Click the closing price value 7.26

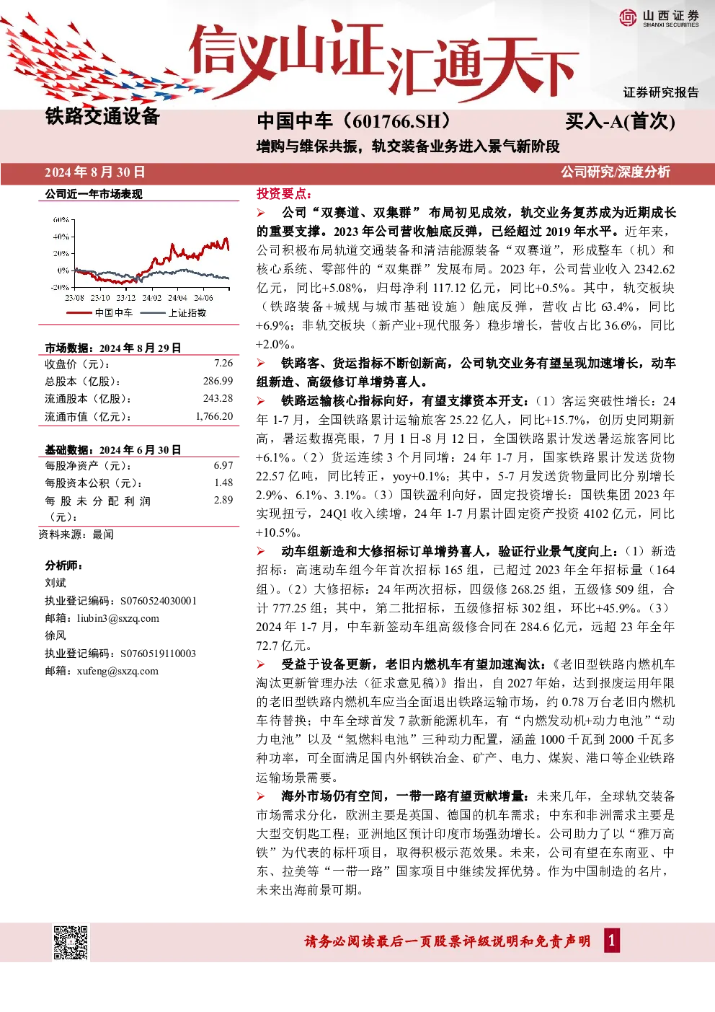click(223, 364)
